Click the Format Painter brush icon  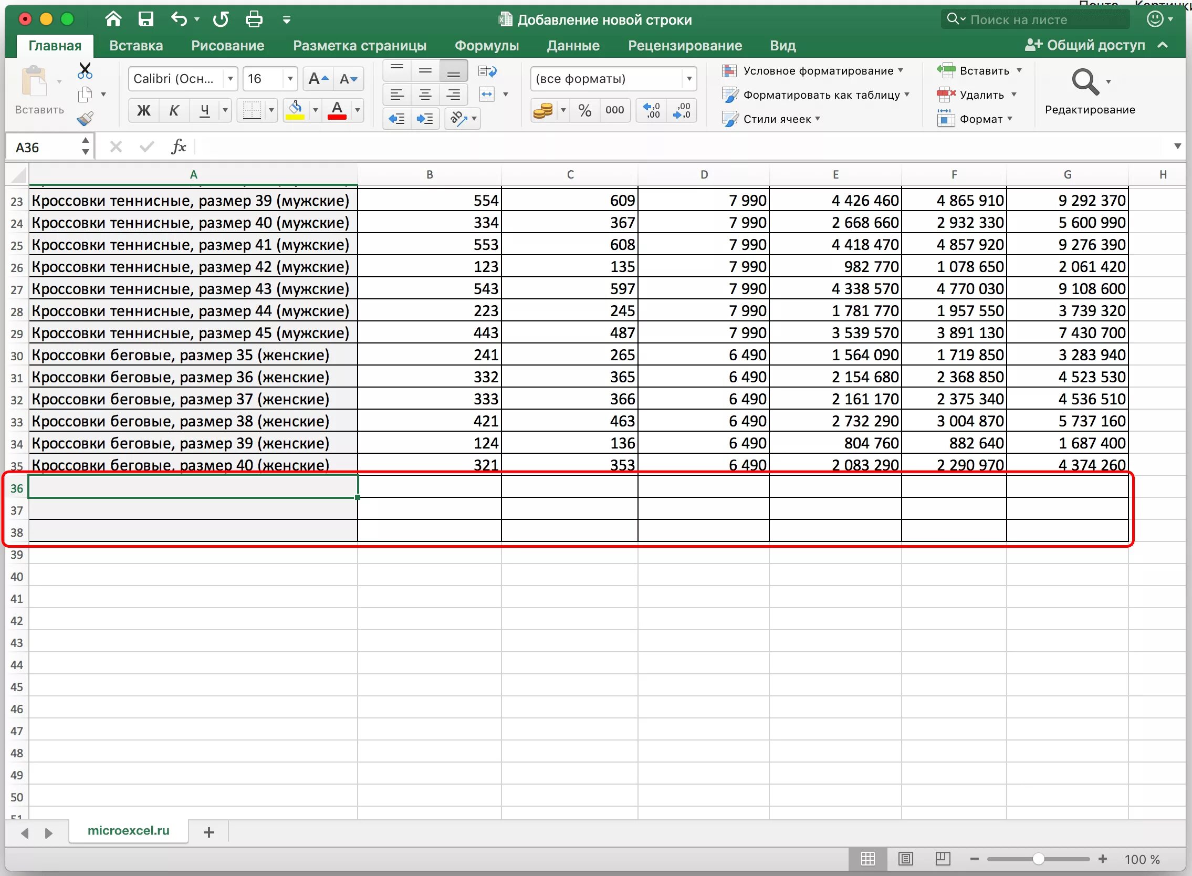85,119
